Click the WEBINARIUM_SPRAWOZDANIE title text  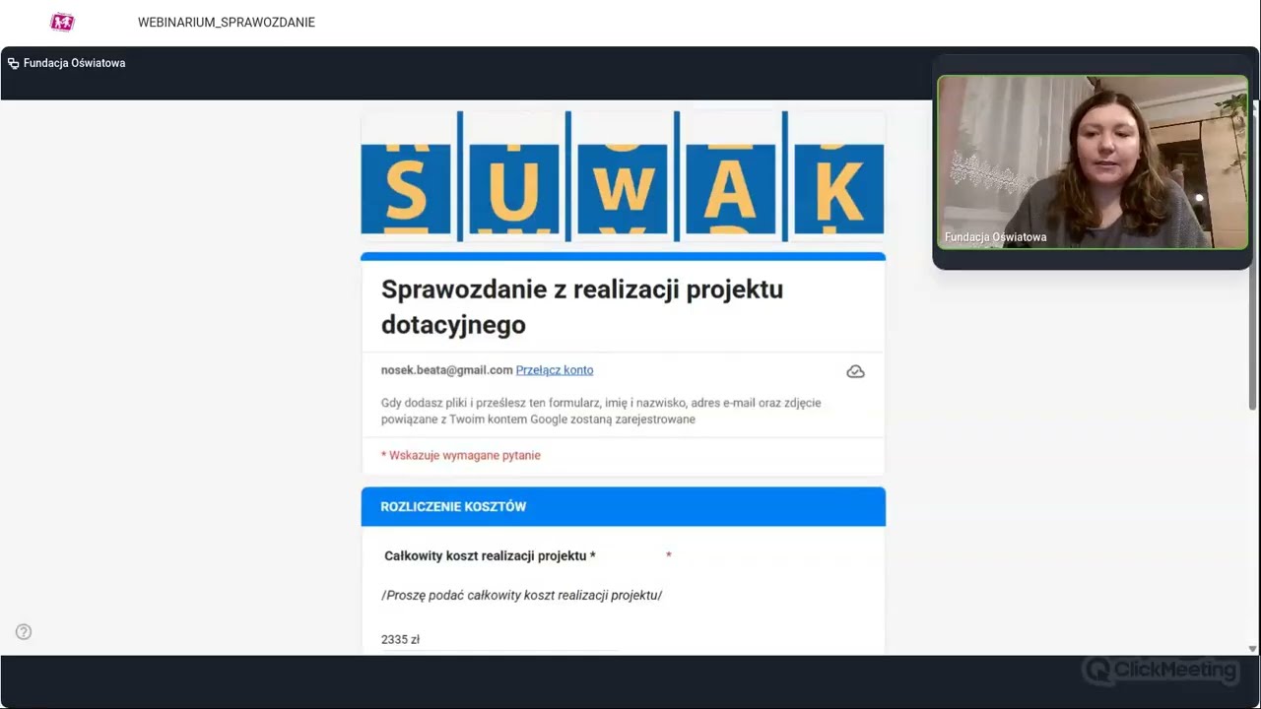[227, 23]
